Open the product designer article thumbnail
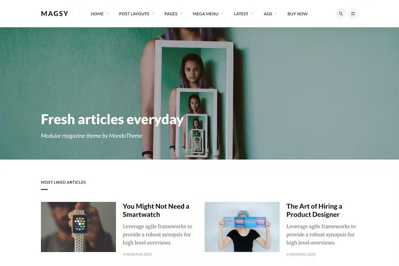This screenshot has width=399, height=266. pos(242,227)
